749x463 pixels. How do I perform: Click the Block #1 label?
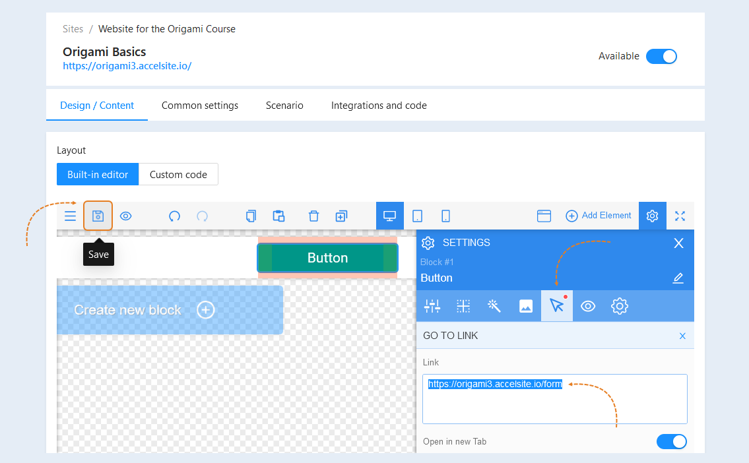click(437, 262)
